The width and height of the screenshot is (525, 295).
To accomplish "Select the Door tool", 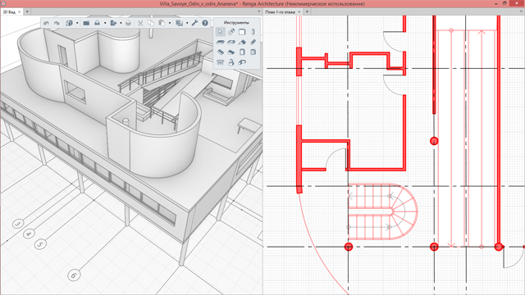I will pos(242,52).
